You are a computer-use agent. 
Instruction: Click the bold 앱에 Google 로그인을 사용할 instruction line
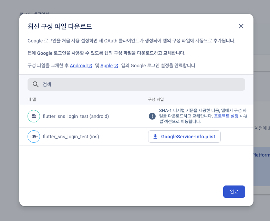coord(106,53)
